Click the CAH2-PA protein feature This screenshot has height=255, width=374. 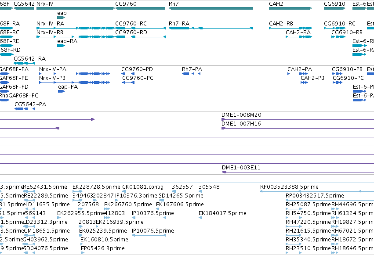coord(298,74)
